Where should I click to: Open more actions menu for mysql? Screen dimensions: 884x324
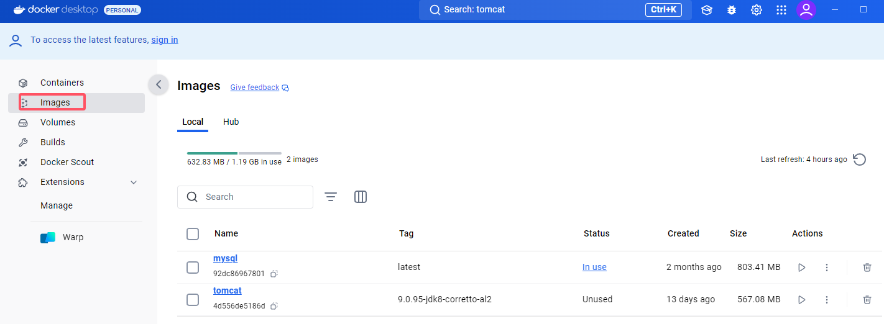pos(827,268)
